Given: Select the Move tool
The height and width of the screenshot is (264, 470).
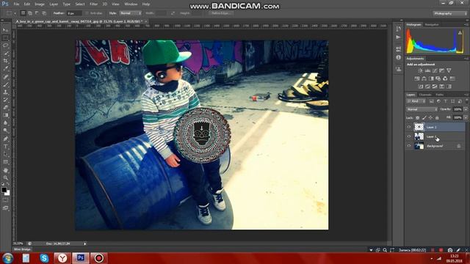Looking at the screenshot, I should [5, 30].
